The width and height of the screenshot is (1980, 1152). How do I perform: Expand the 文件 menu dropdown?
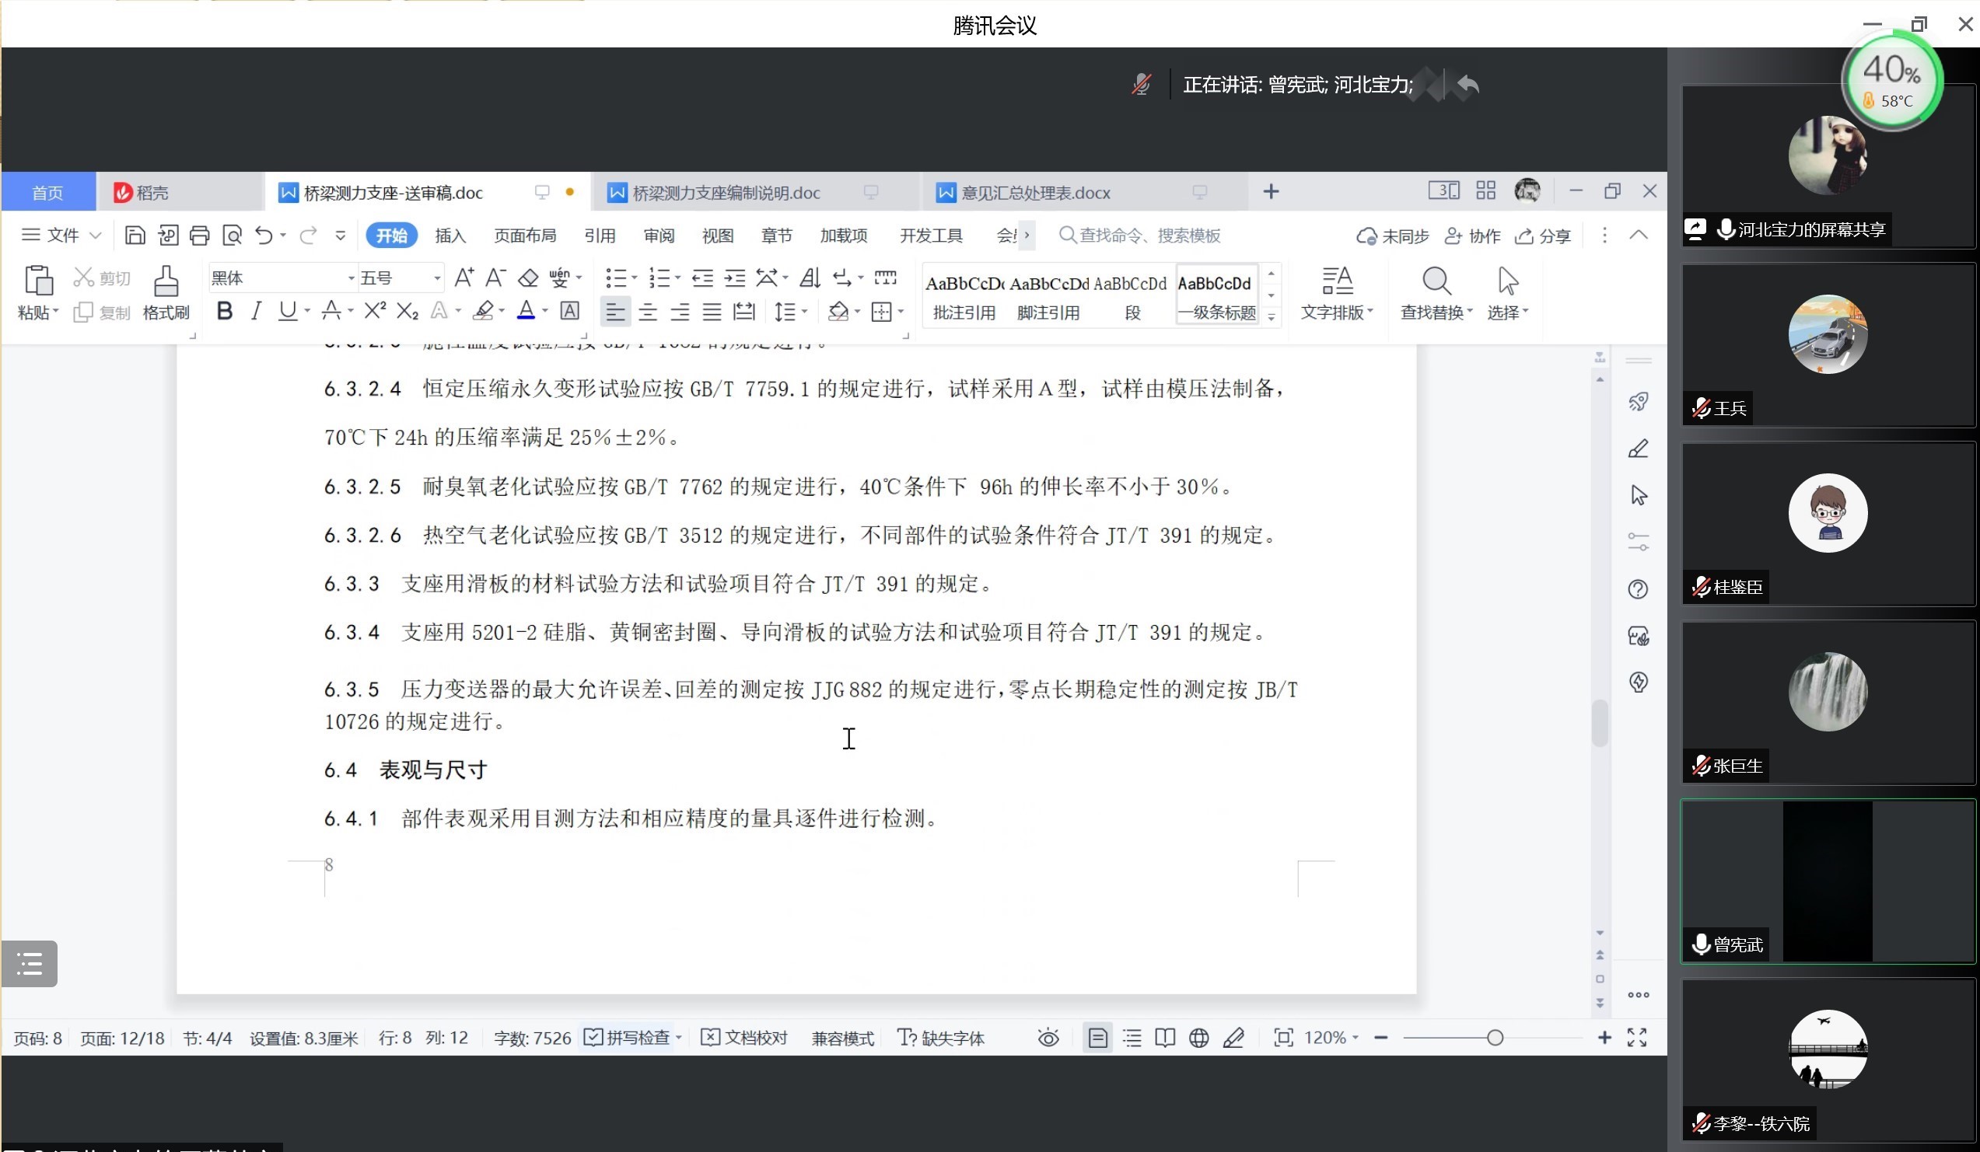tap(61, 236)
